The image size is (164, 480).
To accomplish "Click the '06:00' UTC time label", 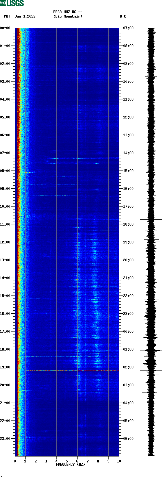I will pyautogui.click(x=128, y=439).
